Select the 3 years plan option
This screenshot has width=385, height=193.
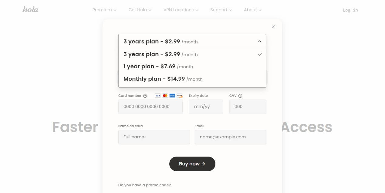(161, 54)
